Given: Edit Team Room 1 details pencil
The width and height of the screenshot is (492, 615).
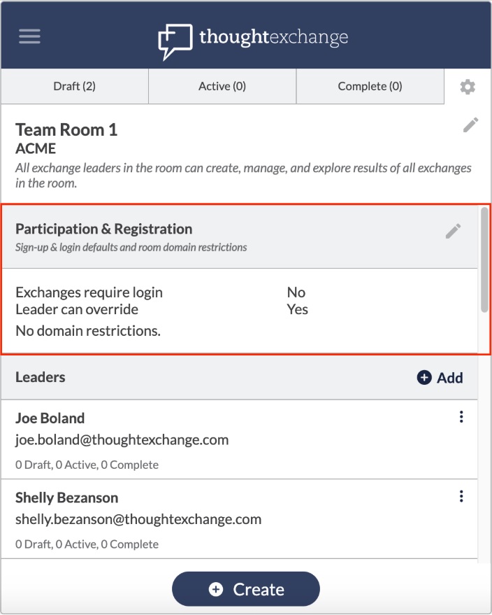Looking at the screenshot, I should (x=470, y=125).
